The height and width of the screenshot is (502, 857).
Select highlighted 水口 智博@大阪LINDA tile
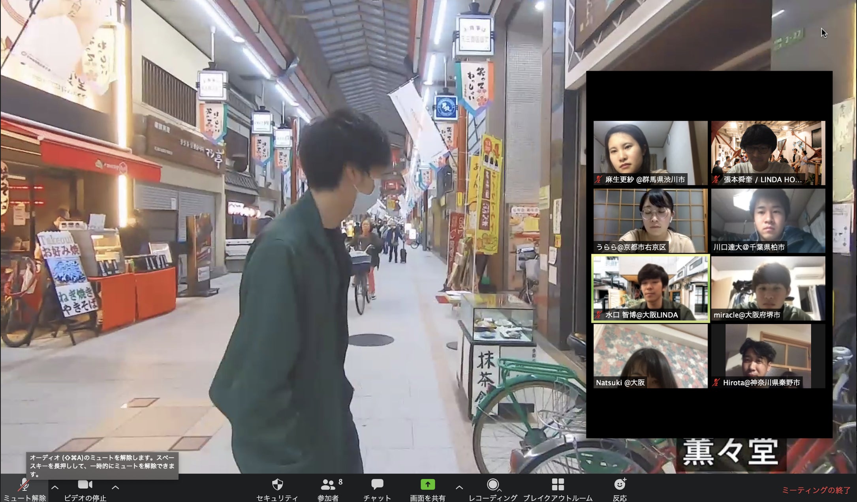click(650, 288)
